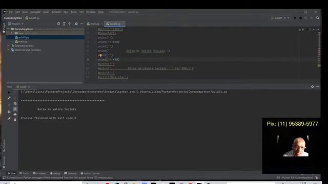Image resolution: width=328 pixels, height=184 pixels.
Task: Click the Structure vertical sidebar tab
Action: (x=4, y=145)
